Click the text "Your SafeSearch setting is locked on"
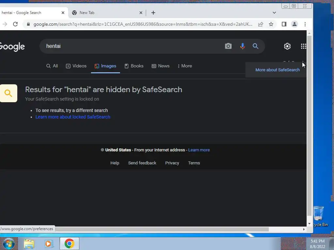Screen dimensions: 334x250 pyautogui.click(x=62, y=99)
